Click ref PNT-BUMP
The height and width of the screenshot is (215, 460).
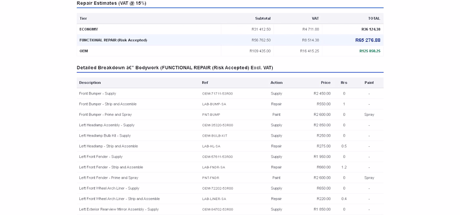[x=211, y=115]
